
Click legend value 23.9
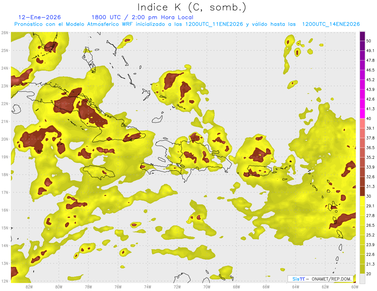370,245
